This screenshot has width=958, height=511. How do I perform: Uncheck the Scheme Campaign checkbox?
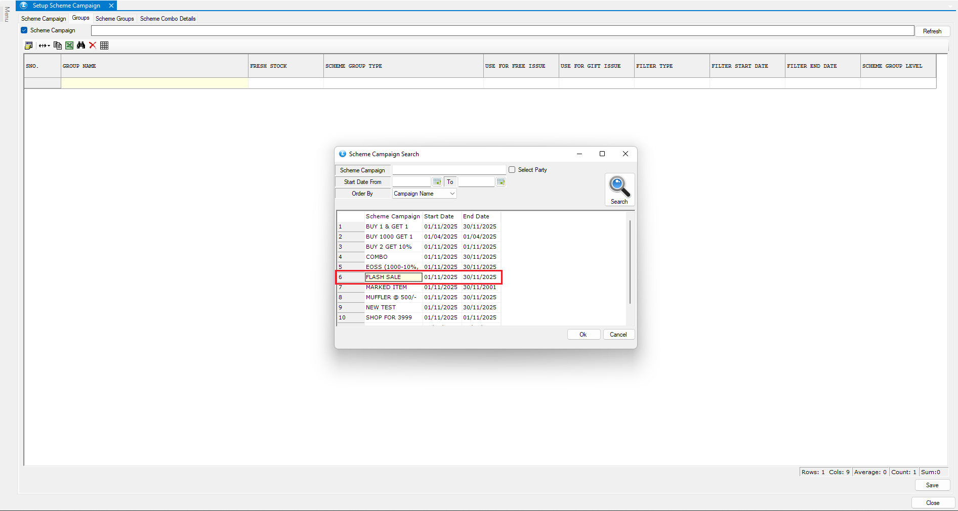pyautogui.click(x=24, y=30)
